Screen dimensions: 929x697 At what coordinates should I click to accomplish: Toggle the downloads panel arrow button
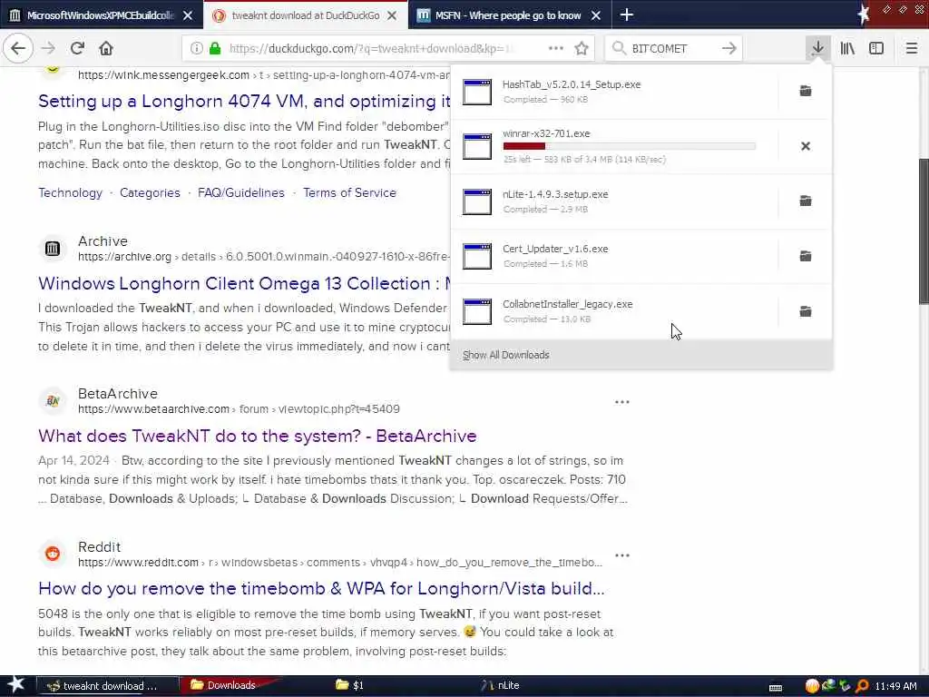coord(817,48)
